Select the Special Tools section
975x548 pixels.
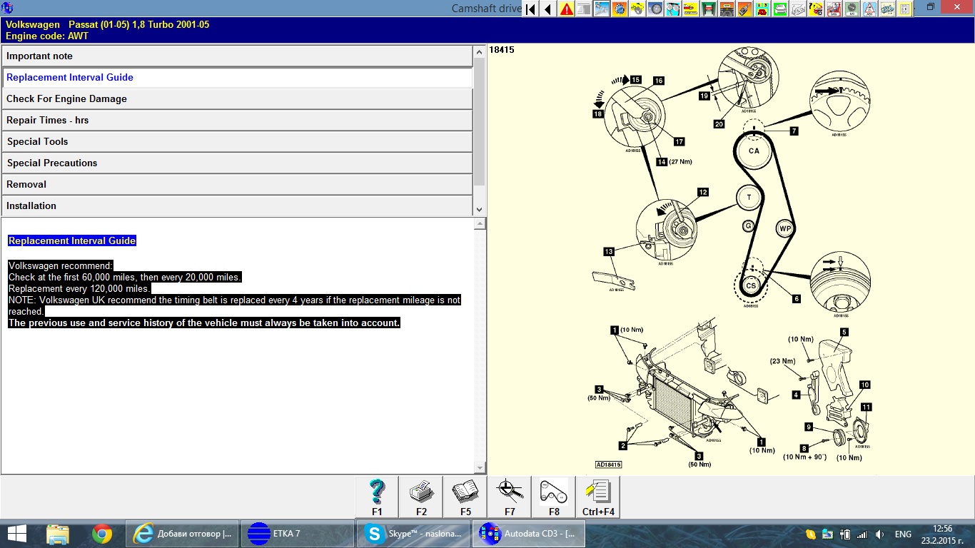[x=237, y=142]
